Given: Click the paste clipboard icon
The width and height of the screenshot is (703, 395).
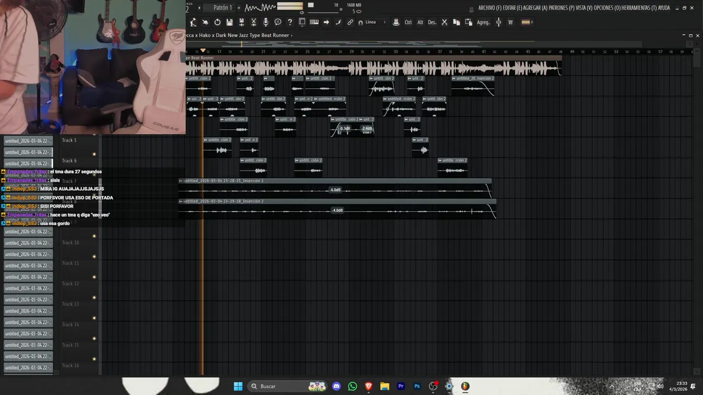Looking at the screenshot, I should tap(468, 22).
